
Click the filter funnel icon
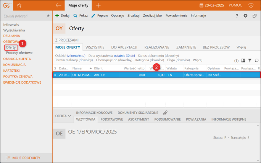[250, 60]
